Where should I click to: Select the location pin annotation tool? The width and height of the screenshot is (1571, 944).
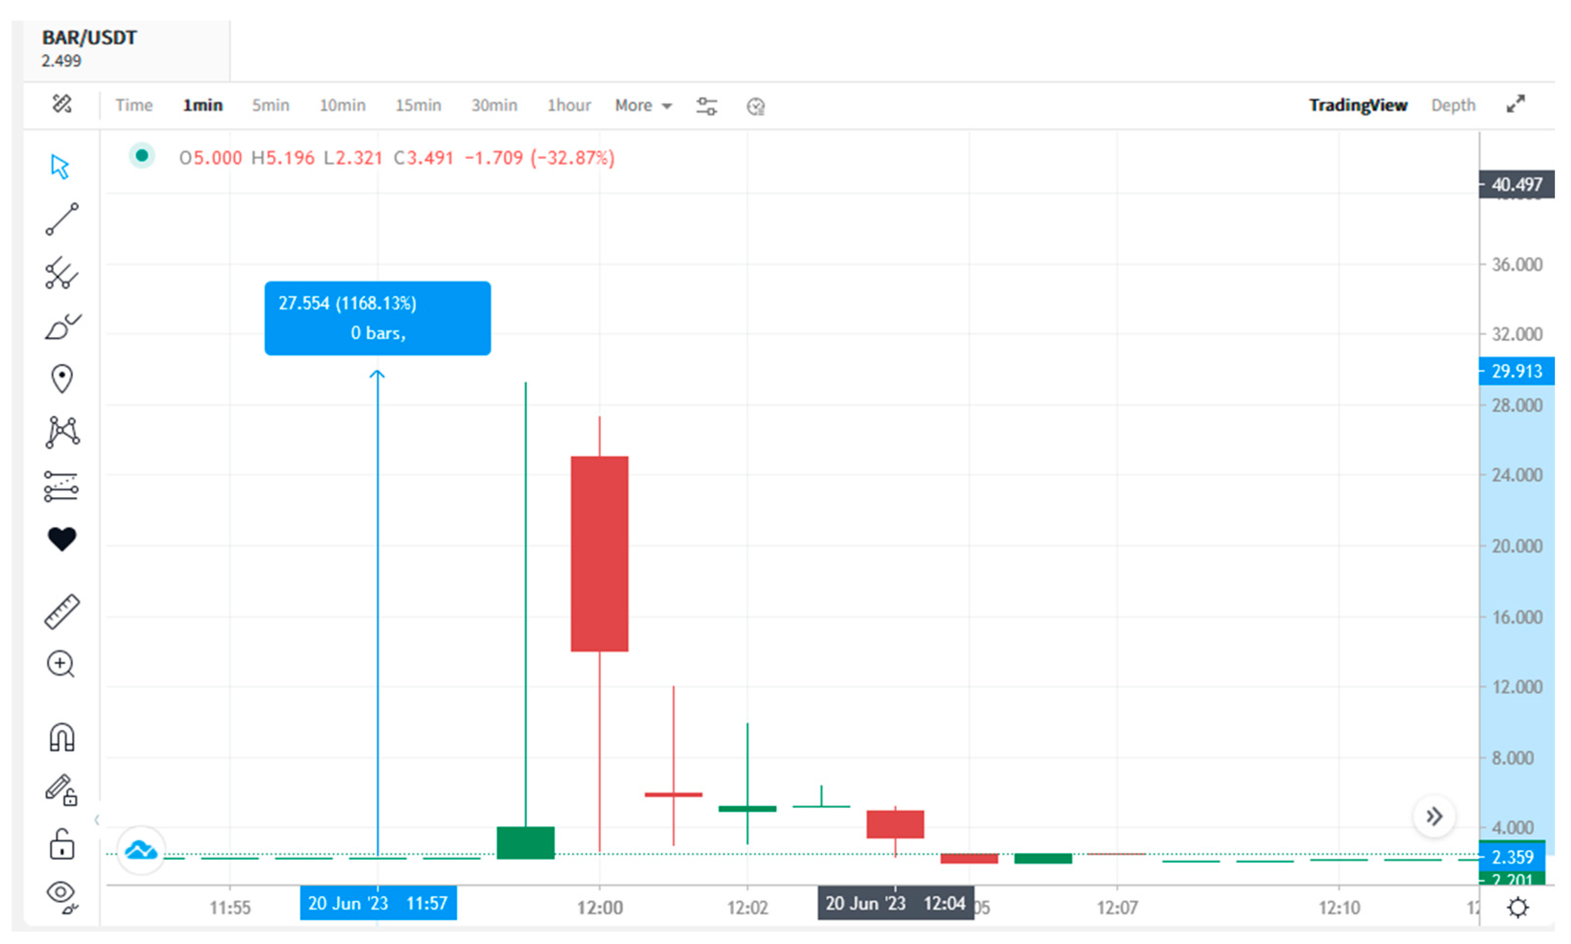[x=62, y=379]
